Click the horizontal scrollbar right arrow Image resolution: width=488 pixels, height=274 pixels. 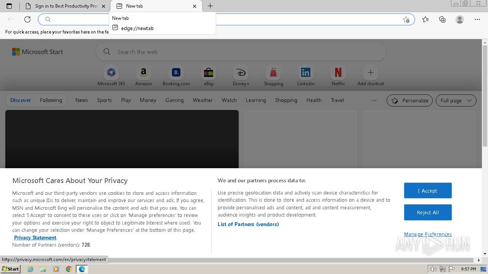[479, 260]
